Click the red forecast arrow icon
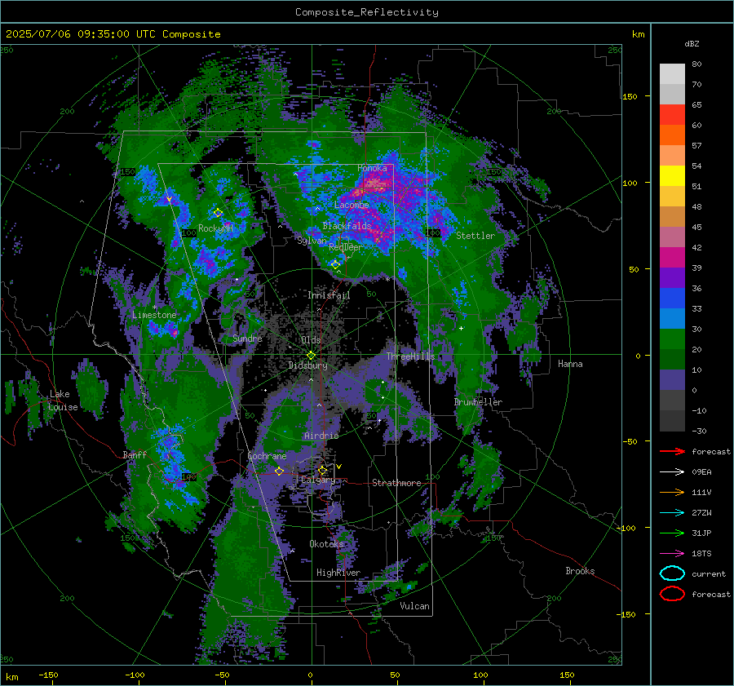The image size is (734, 686). point(672,451)
